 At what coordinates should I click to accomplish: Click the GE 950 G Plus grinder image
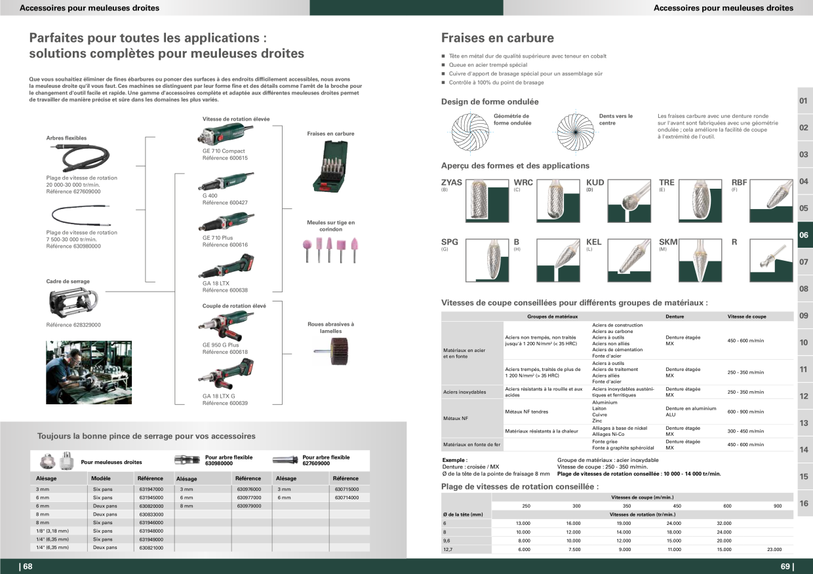227,326
